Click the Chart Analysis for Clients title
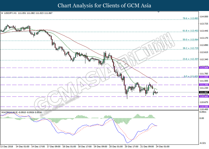The height and width of the screenshot is (149, 209). [105, 6]
